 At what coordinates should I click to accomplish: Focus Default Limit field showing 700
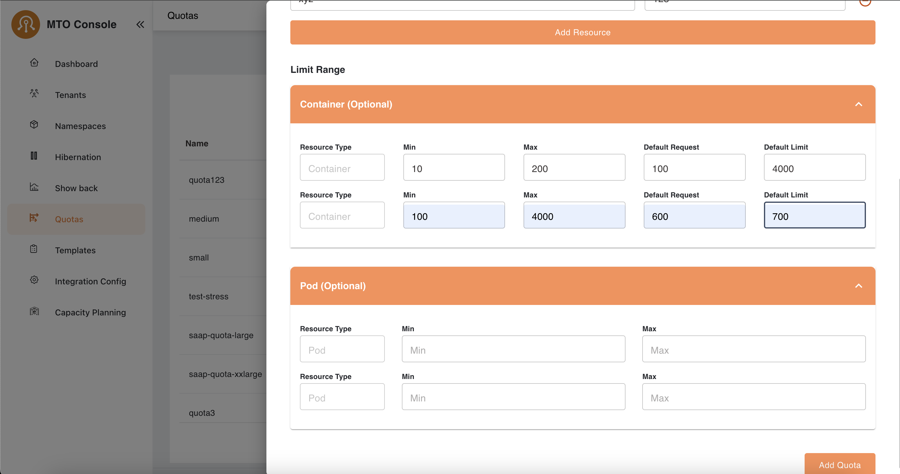(814, 215)
